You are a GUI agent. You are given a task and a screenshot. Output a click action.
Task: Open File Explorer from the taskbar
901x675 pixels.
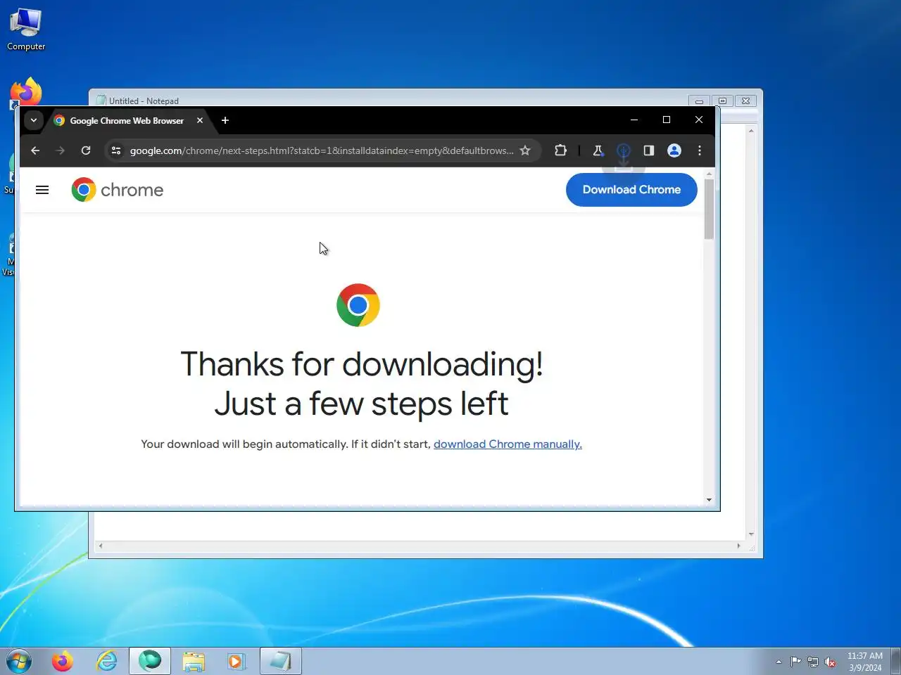194,661
